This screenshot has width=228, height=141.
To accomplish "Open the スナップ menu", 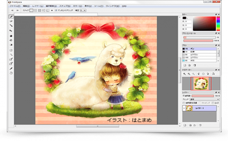I will coord(65,6).
